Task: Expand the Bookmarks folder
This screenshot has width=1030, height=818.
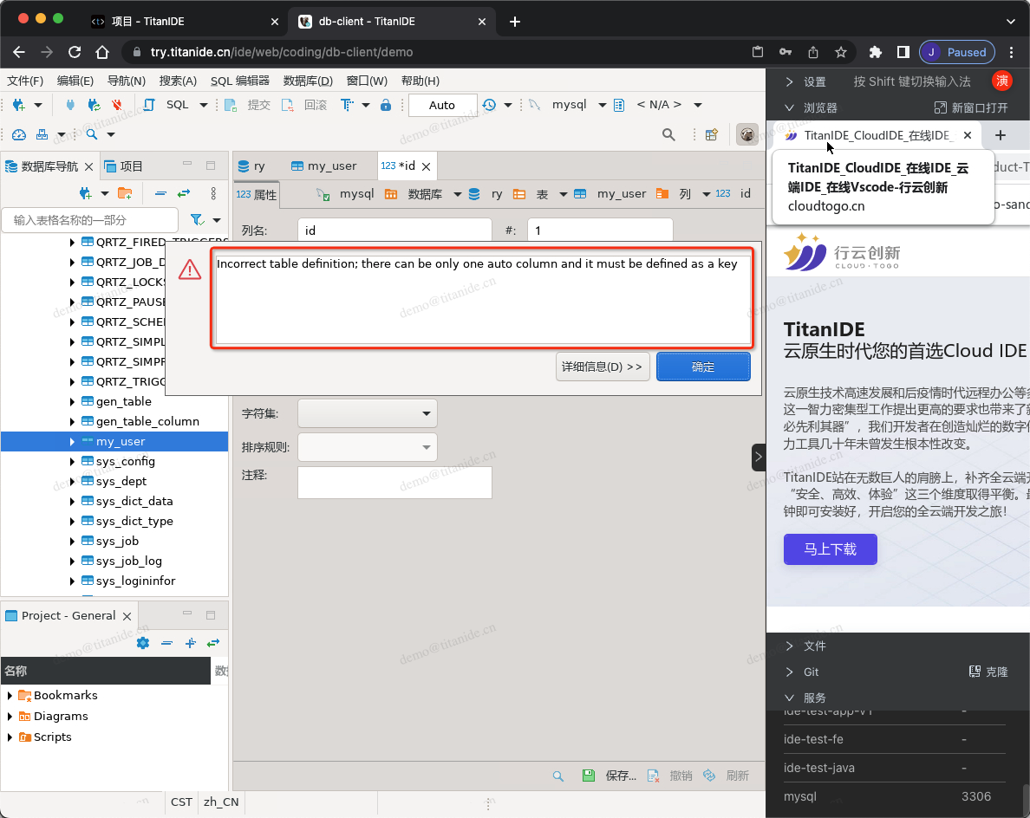Action: coord(10,696)
